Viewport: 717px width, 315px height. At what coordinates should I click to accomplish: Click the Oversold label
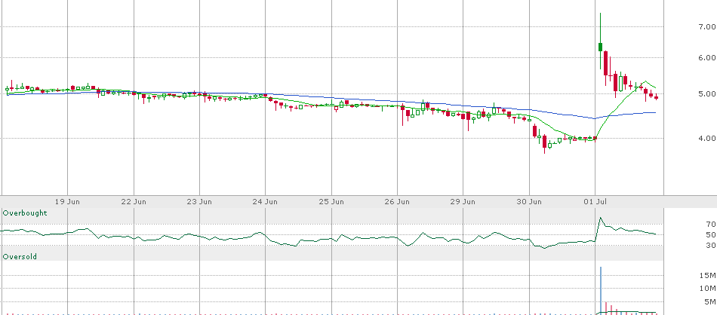coord(20,257)
